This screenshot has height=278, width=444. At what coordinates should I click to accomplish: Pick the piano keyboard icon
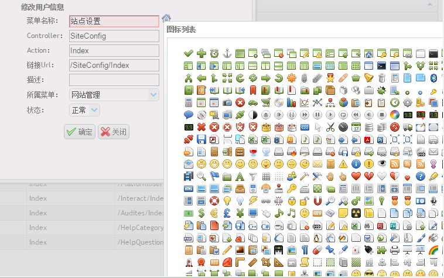(x=279, y=250)
